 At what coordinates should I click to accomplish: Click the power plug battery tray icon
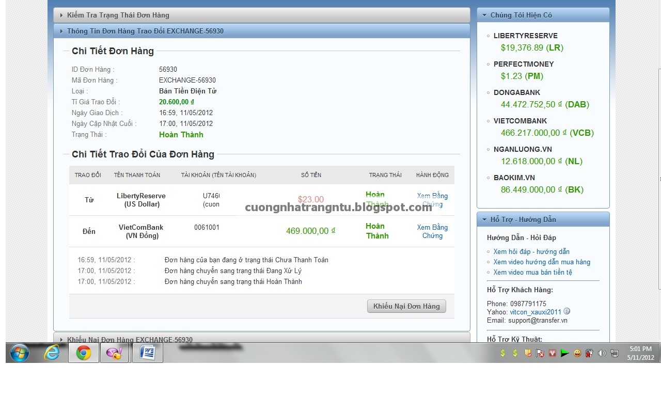[589, 354]
